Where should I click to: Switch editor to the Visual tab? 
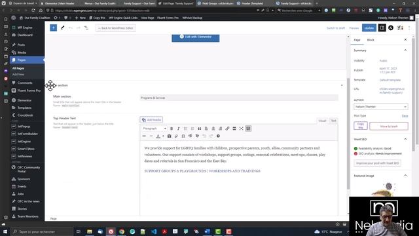[x=322, y=121]
